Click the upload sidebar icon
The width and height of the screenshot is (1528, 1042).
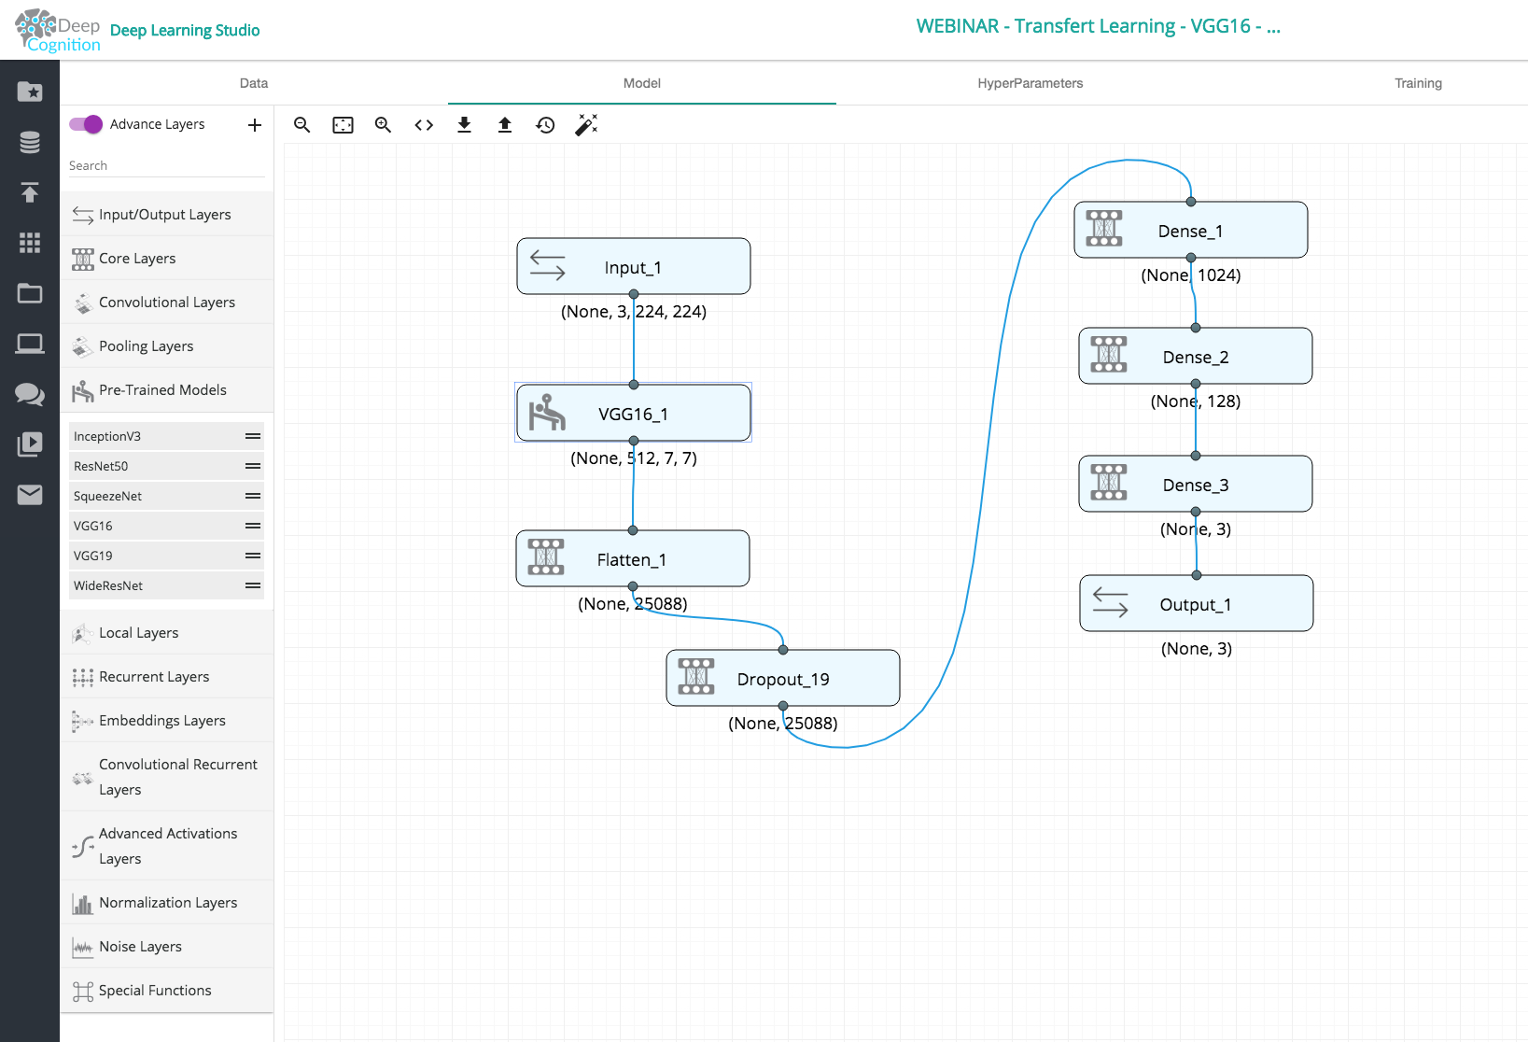coord(30,192)
